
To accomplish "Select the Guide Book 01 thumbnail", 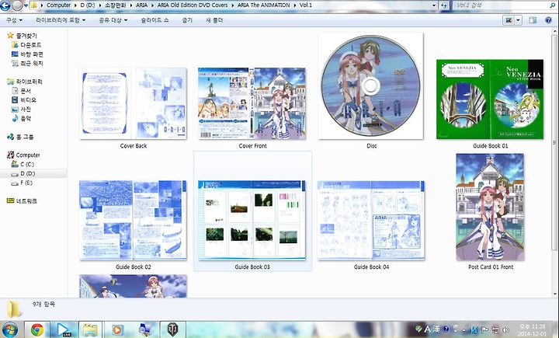I will tap(490, 99).
